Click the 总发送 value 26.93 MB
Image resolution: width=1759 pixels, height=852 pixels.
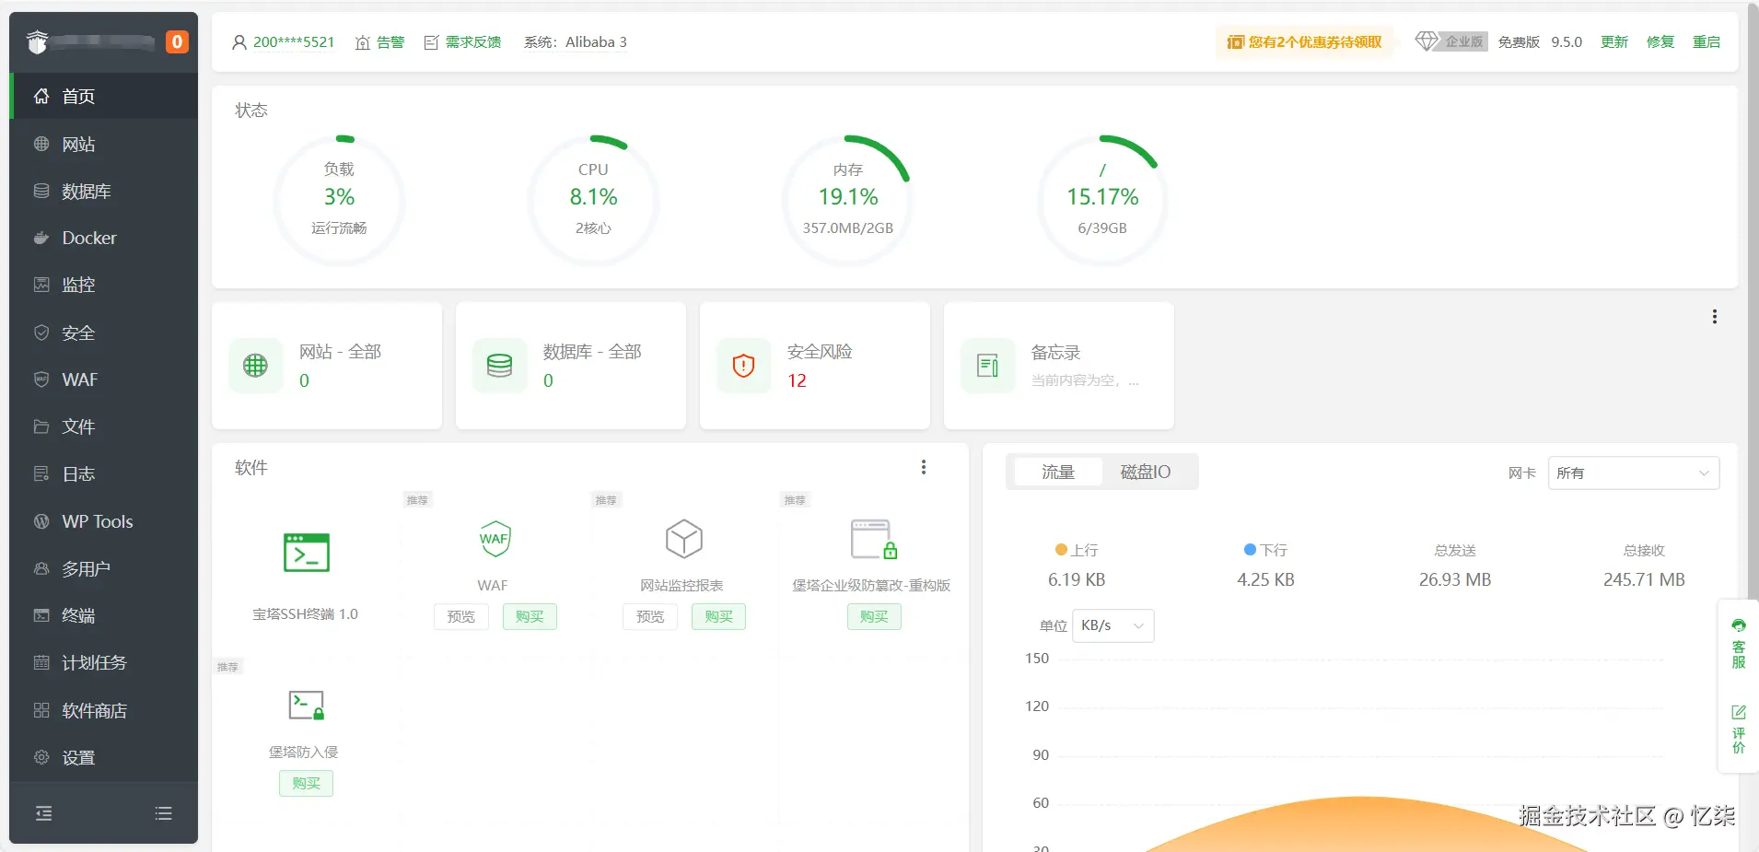tap(1455, 579)
